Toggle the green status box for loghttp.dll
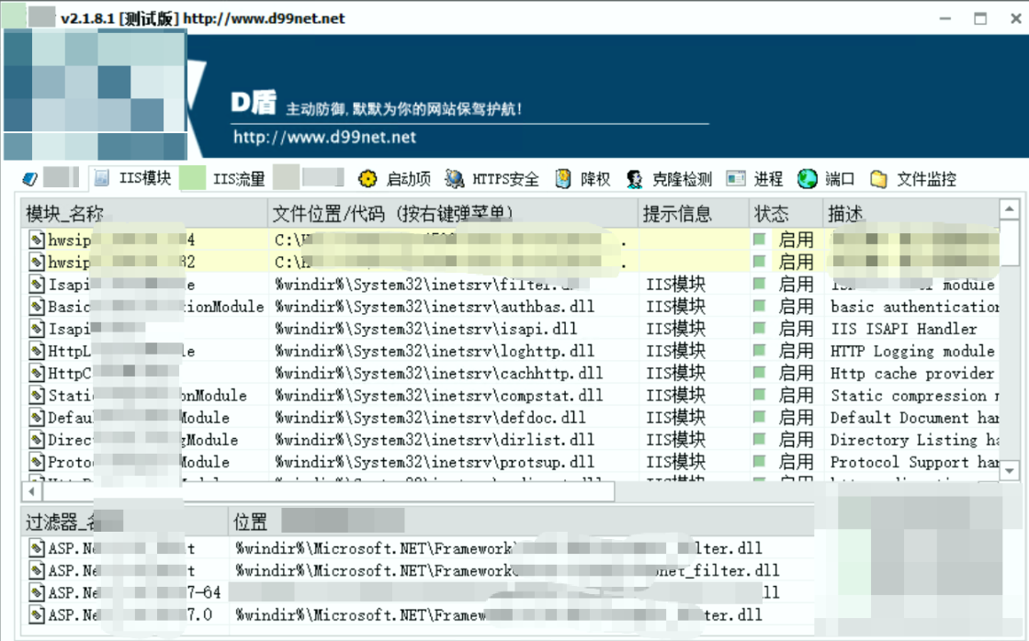Screen dimensions: 1029x641 (x=759, y=351)
